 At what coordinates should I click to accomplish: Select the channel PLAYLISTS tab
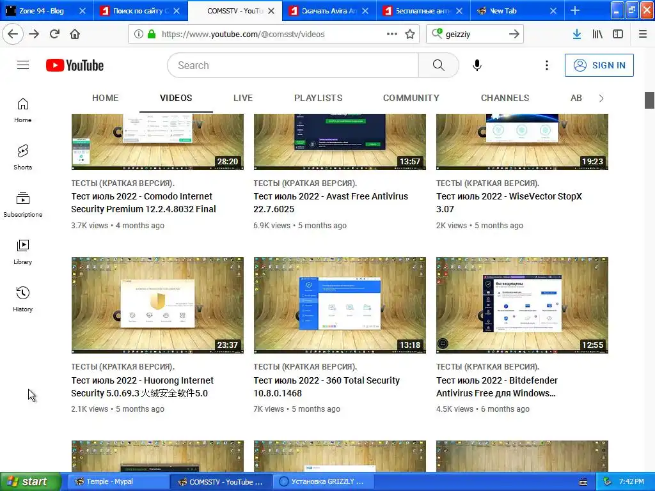[x=319, y=98]
